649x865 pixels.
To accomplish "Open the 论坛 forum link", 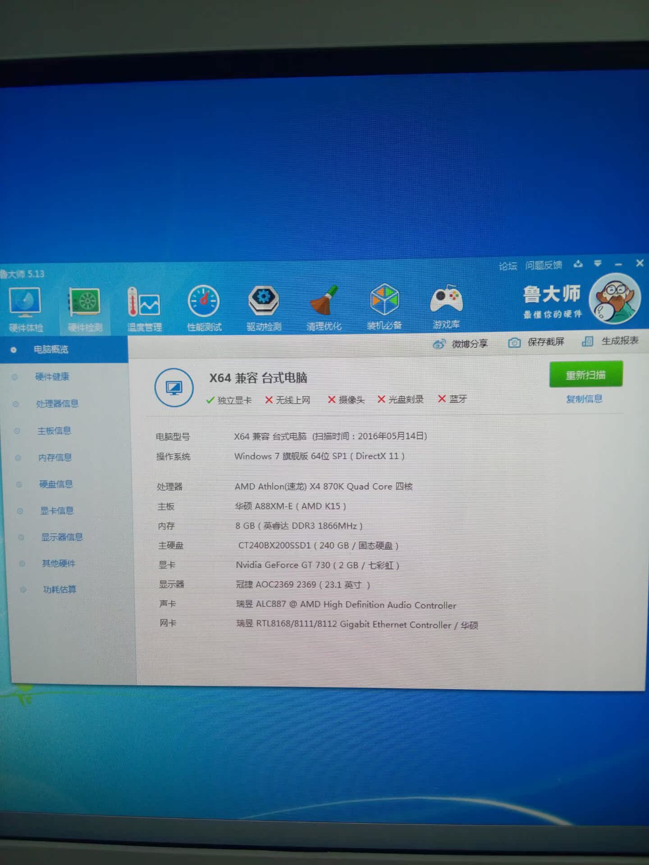I will tap(507, 266).
